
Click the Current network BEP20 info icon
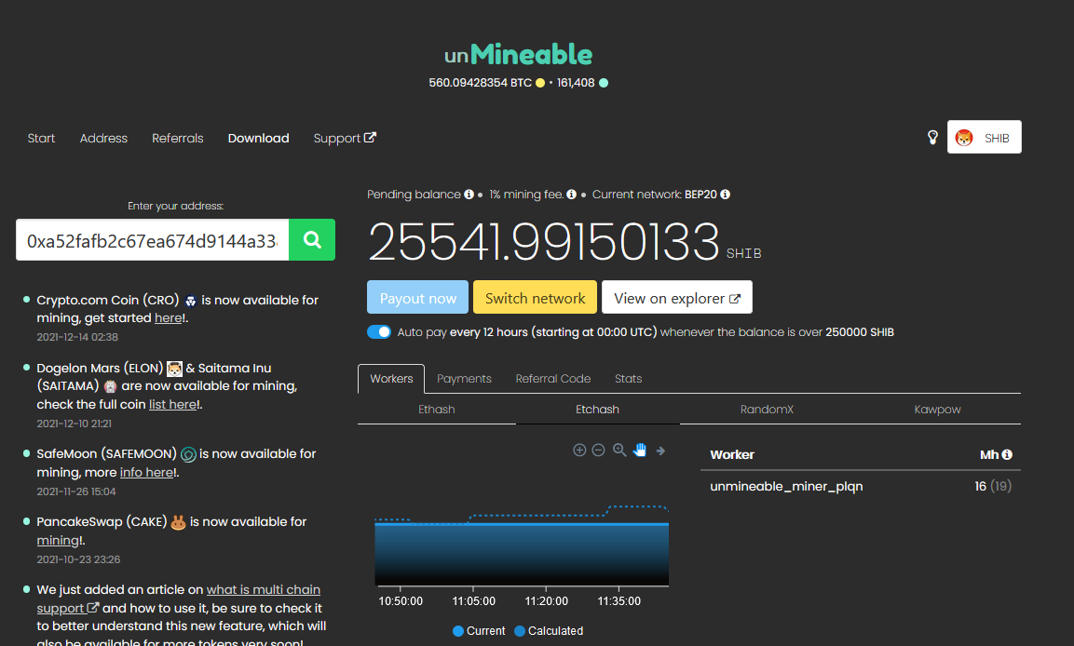click(x=725, y=195)
